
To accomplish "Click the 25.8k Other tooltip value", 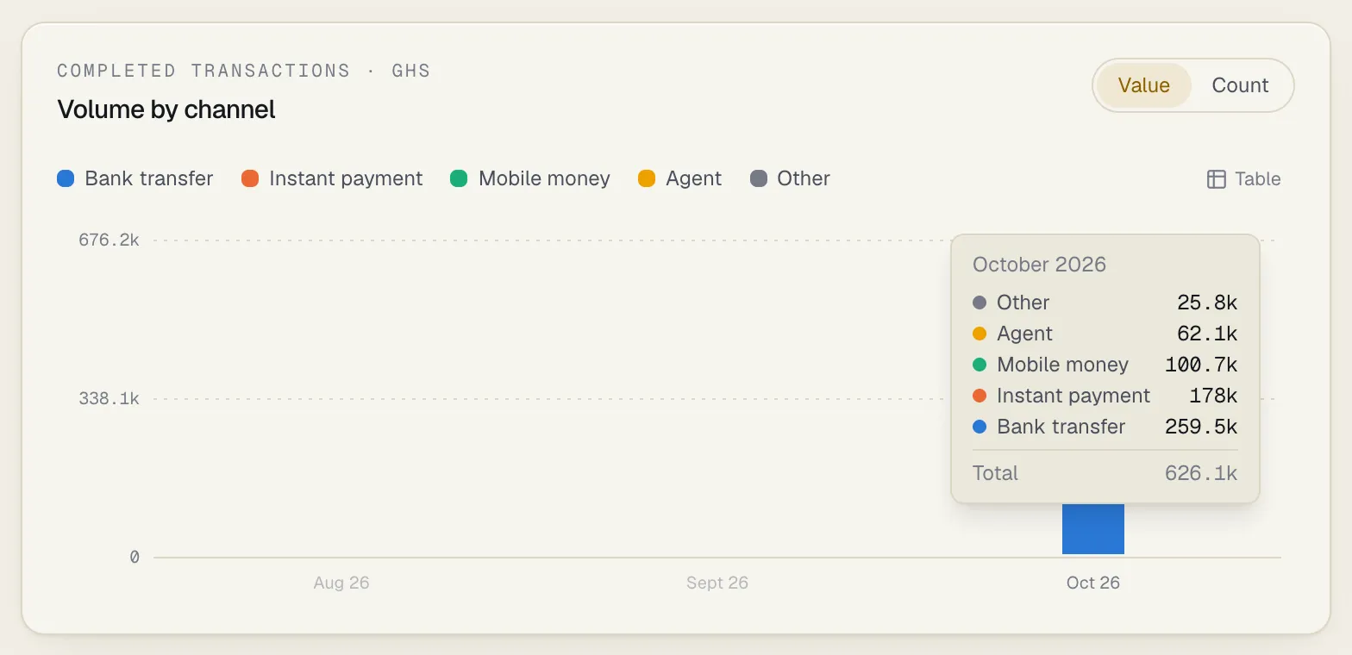I will (x=1207, y=303).
